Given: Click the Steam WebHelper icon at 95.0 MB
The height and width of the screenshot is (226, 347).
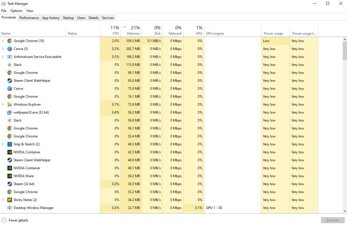Looking at the screenshot, I should (9, 80).
